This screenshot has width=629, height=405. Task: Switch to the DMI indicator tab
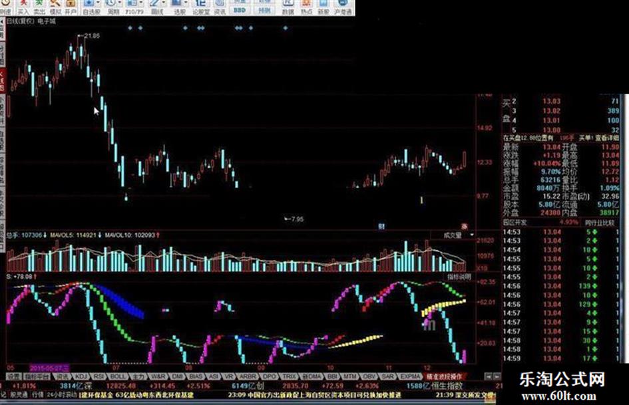coord(176,376)
